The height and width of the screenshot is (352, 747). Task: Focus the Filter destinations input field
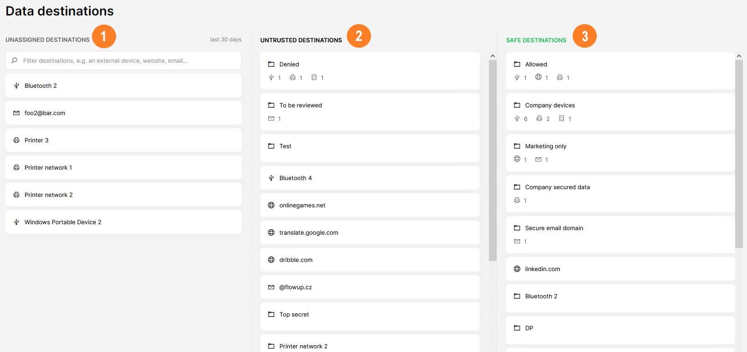[x=127, y=60]
